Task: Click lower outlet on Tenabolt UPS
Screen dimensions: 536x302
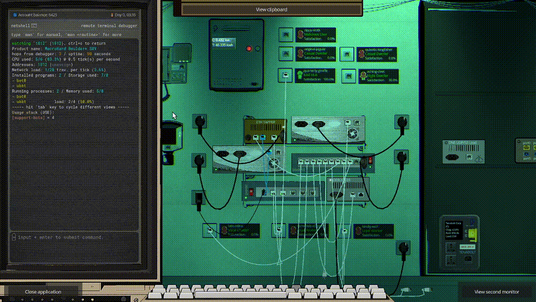Action: click(x=451, y=260)
